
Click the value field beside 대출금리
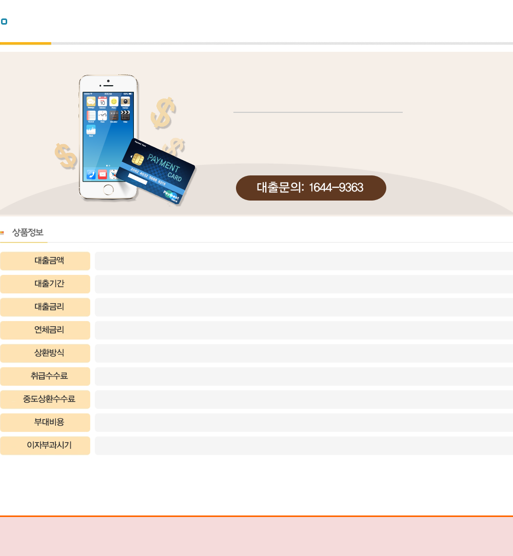pyautogui.click(x=304, y=307)
